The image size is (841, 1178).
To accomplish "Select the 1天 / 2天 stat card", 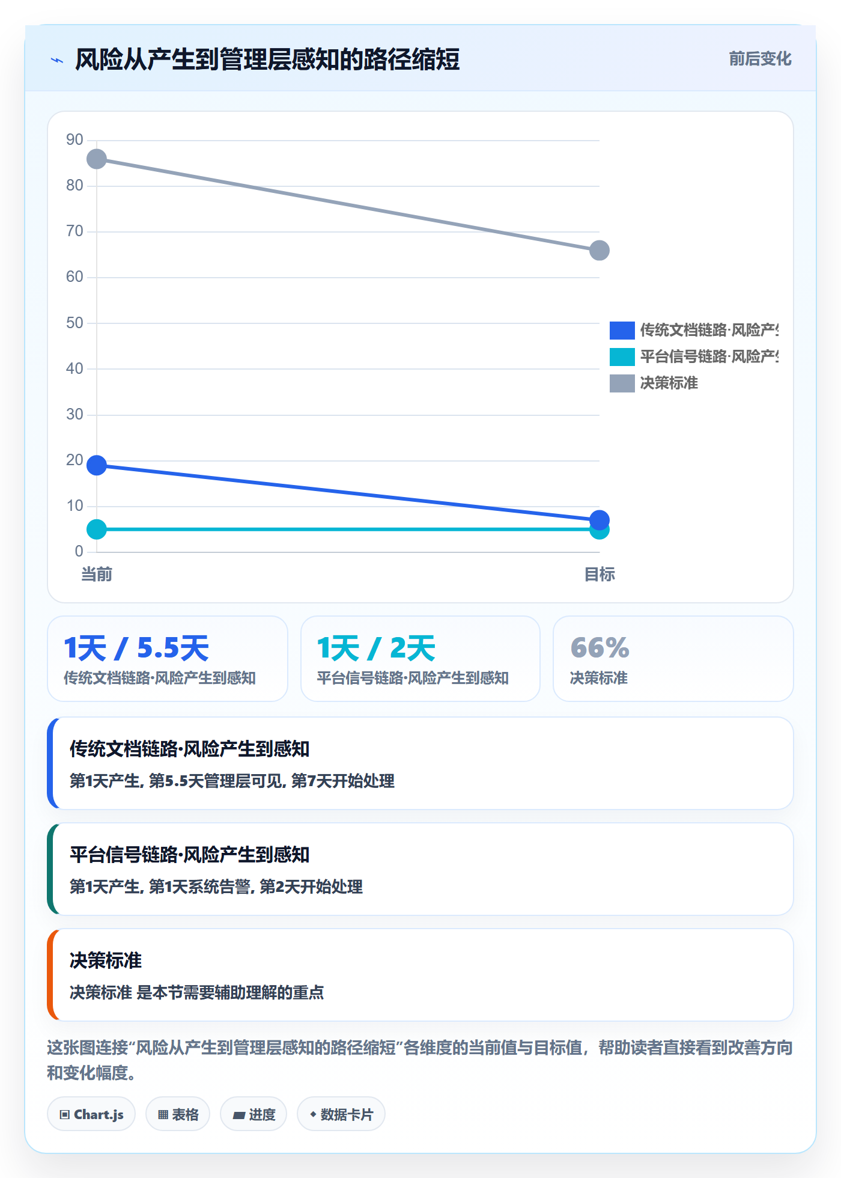I will tap(421, 659).
